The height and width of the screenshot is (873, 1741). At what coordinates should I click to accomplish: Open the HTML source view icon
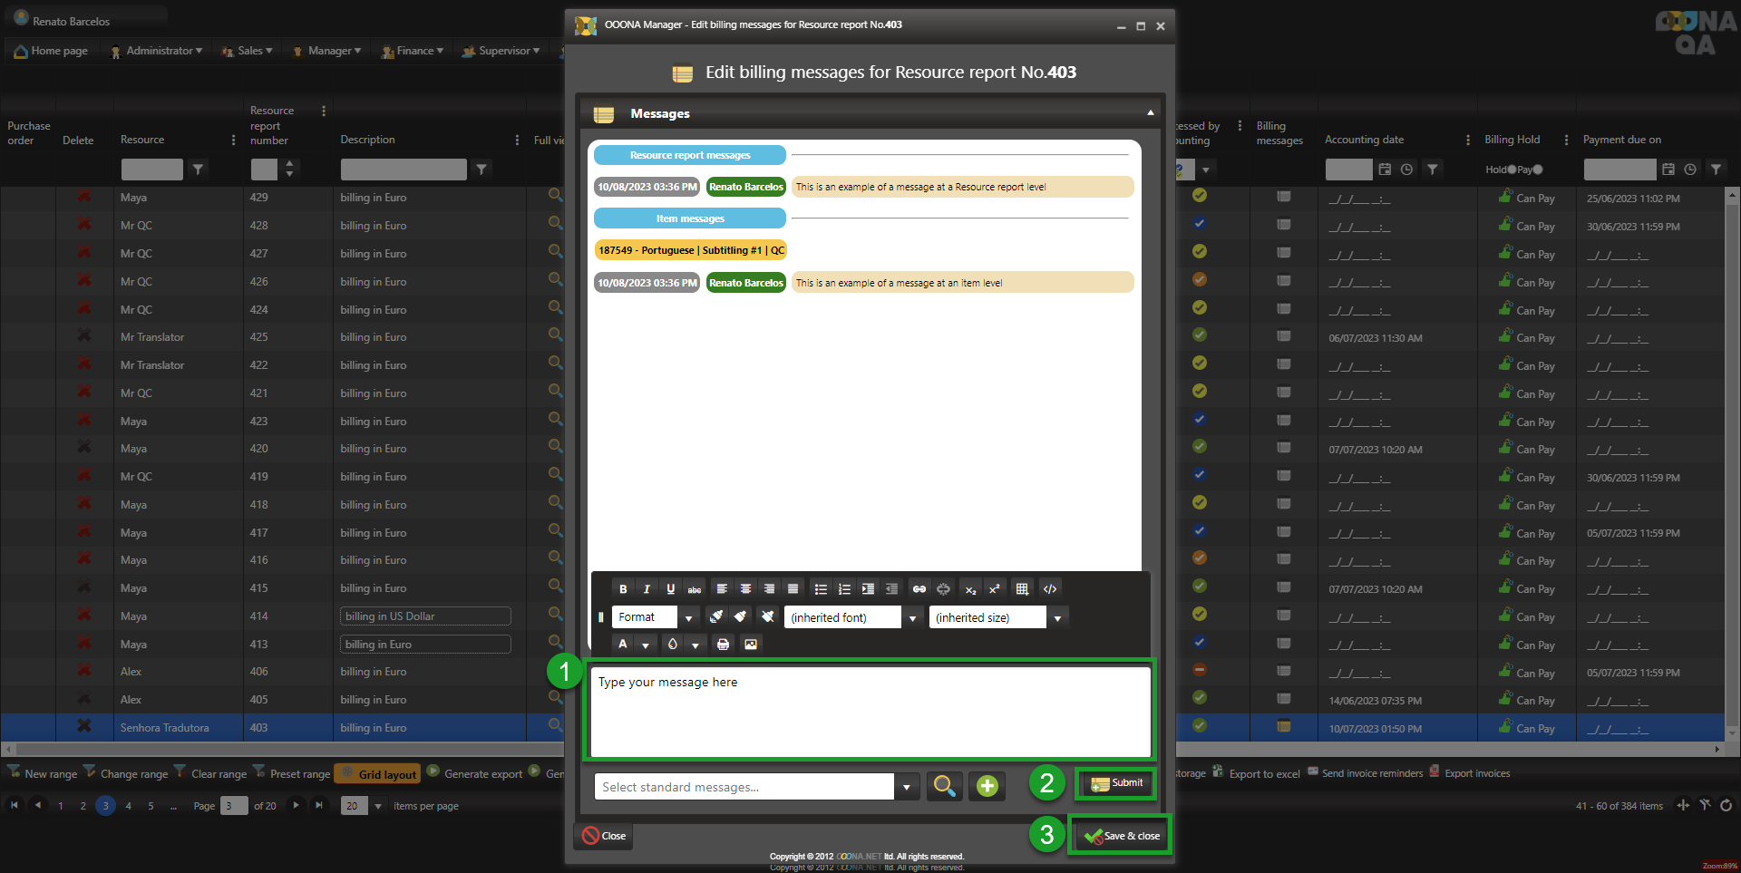[1050, 589]
